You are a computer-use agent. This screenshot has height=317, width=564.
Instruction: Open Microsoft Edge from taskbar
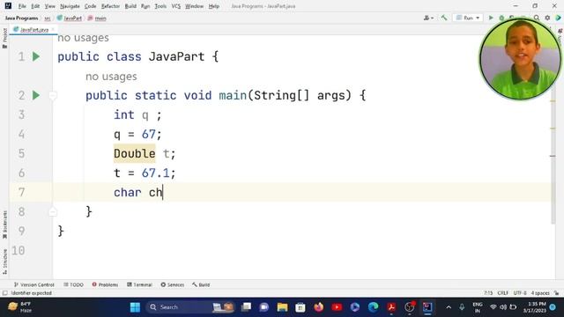(373, 307)
